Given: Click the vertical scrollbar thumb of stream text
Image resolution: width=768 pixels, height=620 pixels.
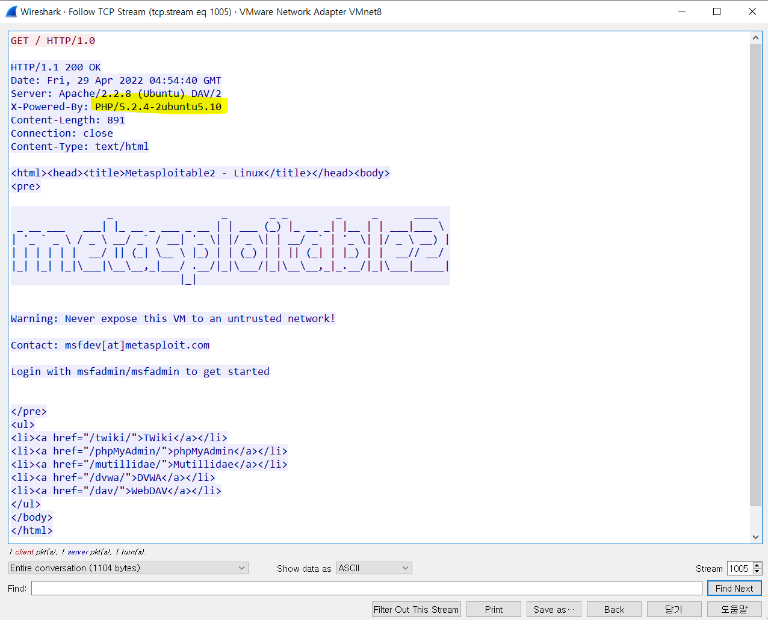Looking at the screenshot, I should point(756,274).
